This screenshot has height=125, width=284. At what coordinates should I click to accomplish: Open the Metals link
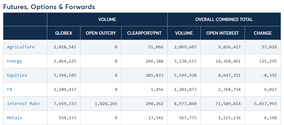pyautogui.click(x=14, y=118)
